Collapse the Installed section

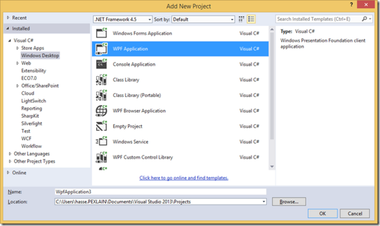click(8, 29)
